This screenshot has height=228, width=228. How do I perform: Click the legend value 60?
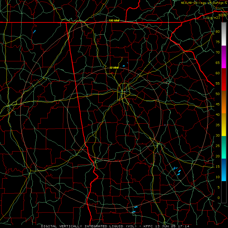(x=218, y=73)
